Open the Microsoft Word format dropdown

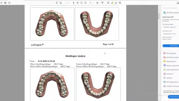tap(171, 34)
